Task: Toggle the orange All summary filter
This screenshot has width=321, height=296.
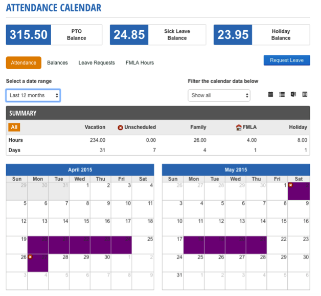Action: tap(14, 127)
